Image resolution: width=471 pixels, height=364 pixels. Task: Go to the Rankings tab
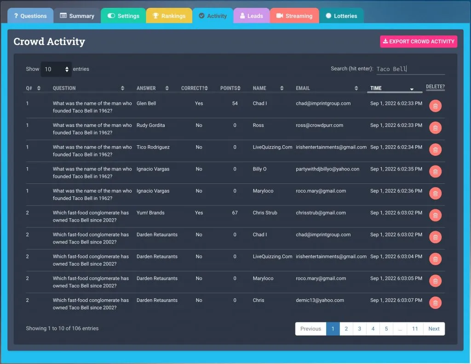169,16
